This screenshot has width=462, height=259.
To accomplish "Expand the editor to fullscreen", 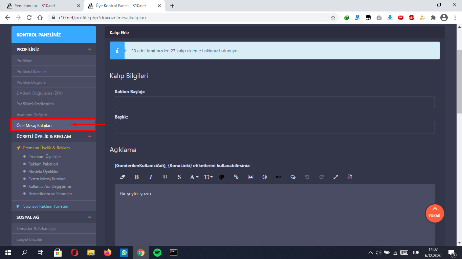I will 336,177.
